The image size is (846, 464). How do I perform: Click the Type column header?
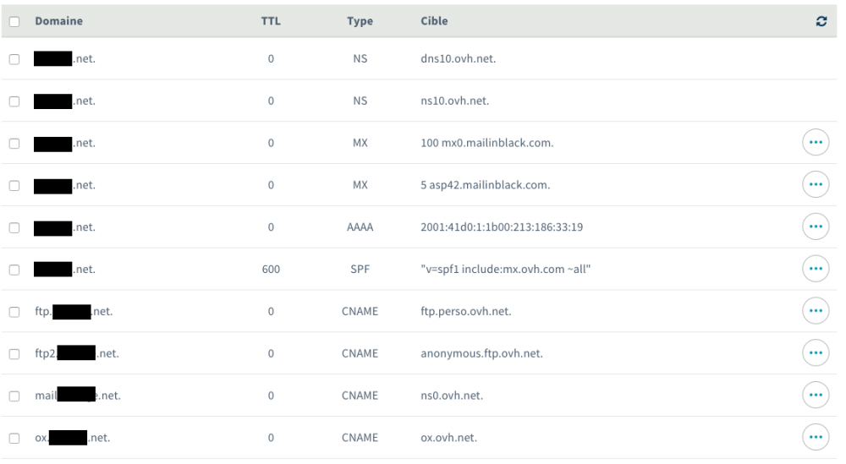(x=360, y=21)
